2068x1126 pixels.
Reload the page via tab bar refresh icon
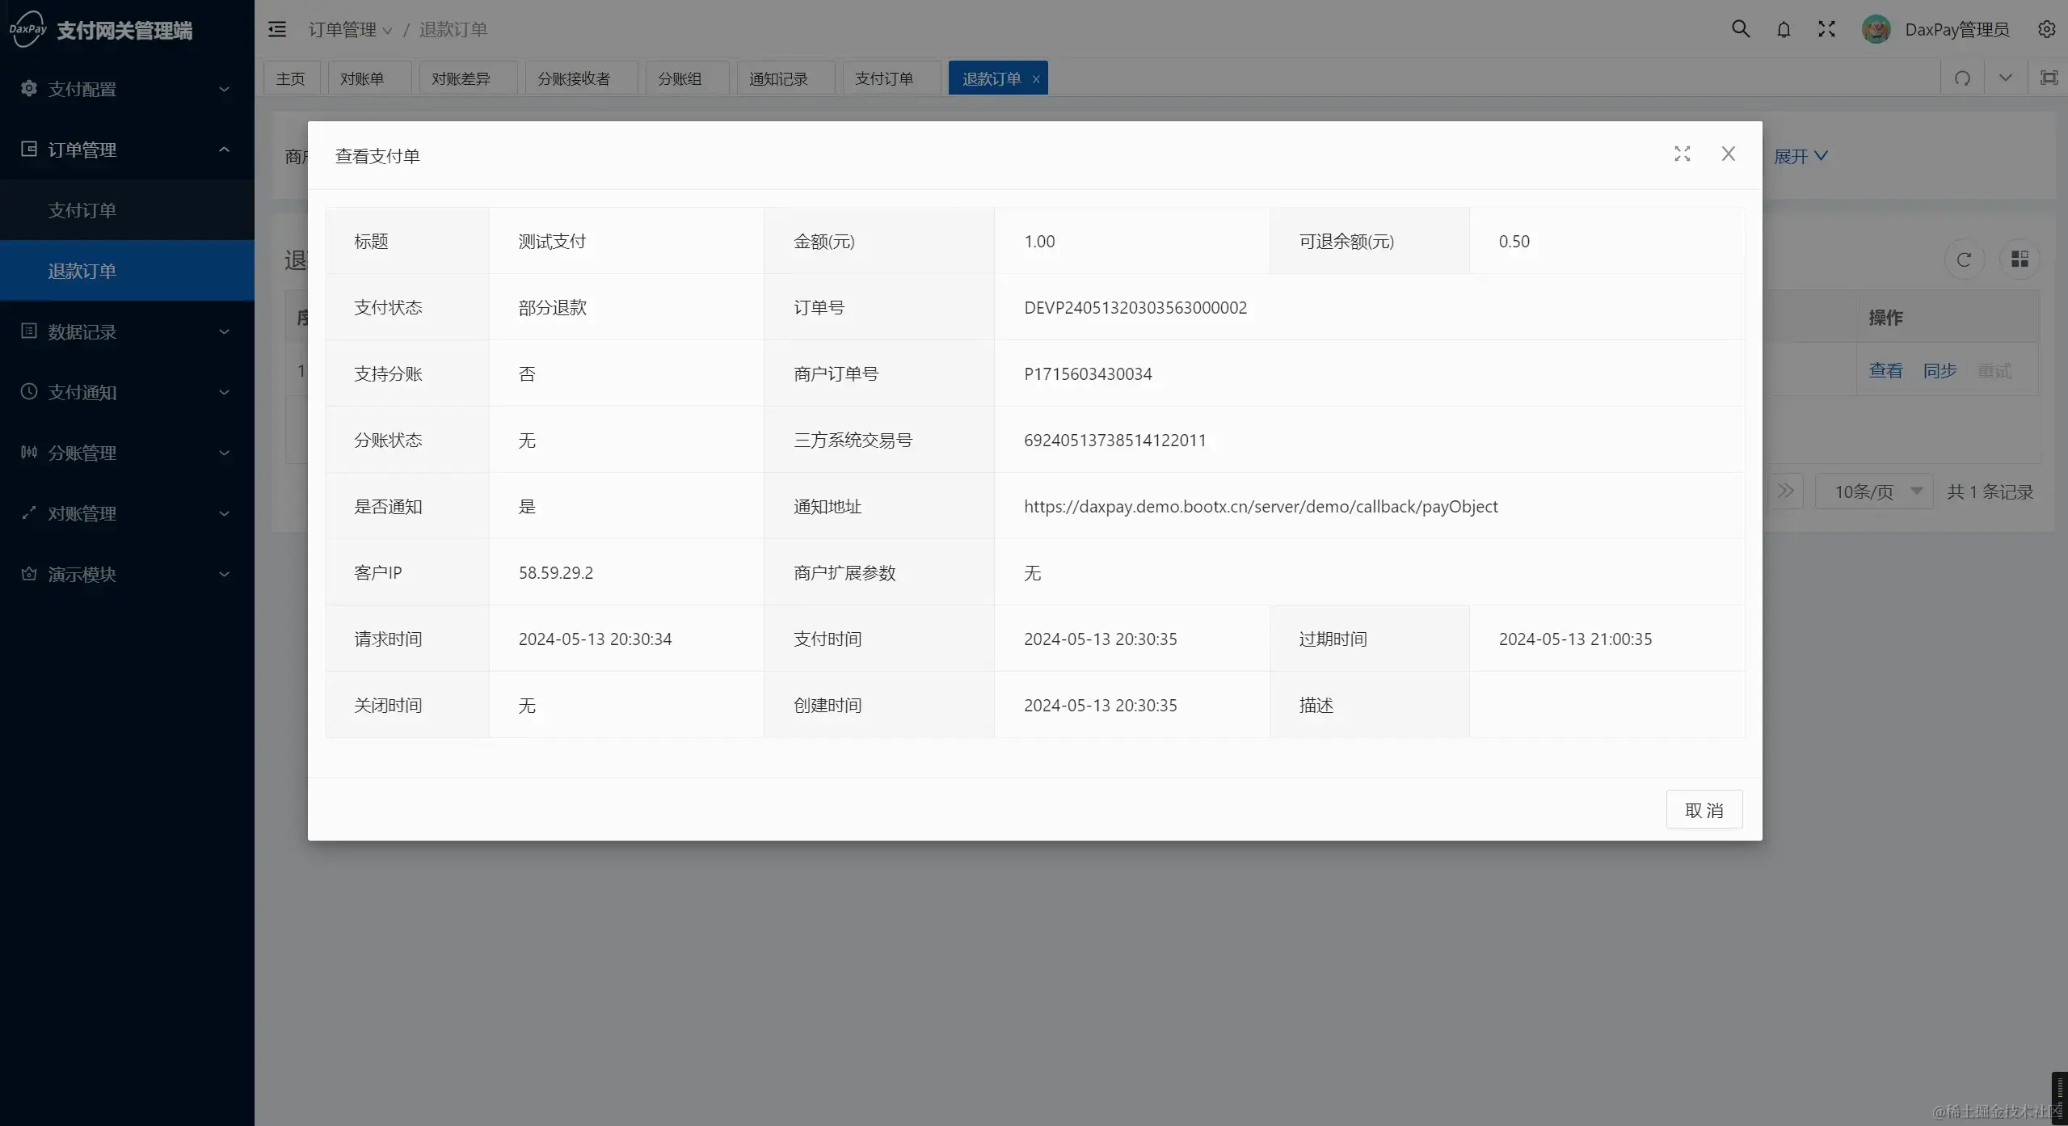point(1962,78)
